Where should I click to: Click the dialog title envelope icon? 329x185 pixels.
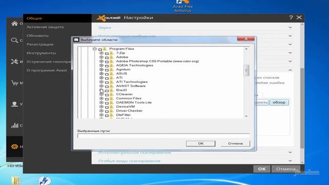point(76,40)
